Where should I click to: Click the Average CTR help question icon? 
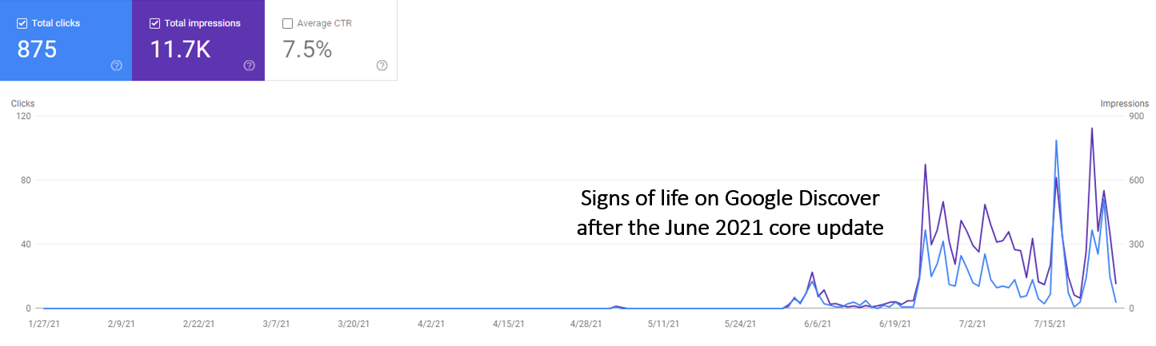(x=382, y=66)
